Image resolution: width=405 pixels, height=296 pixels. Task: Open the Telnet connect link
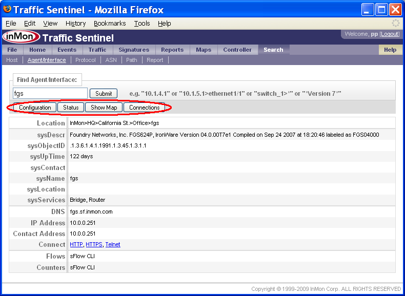[x=113, y=244]
